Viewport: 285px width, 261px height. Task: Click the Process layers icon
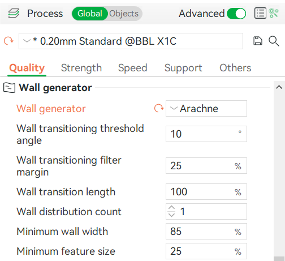14,14
